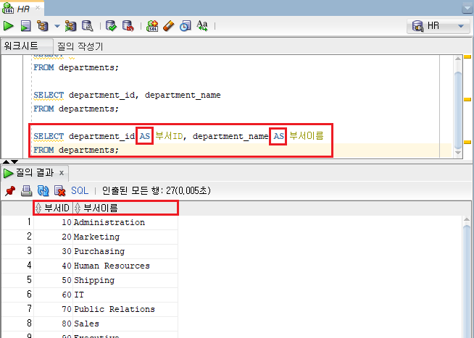Open the document tab list dropdown
Image resolution: width=474 pixels, height=338 pixels.
[467, 8]
